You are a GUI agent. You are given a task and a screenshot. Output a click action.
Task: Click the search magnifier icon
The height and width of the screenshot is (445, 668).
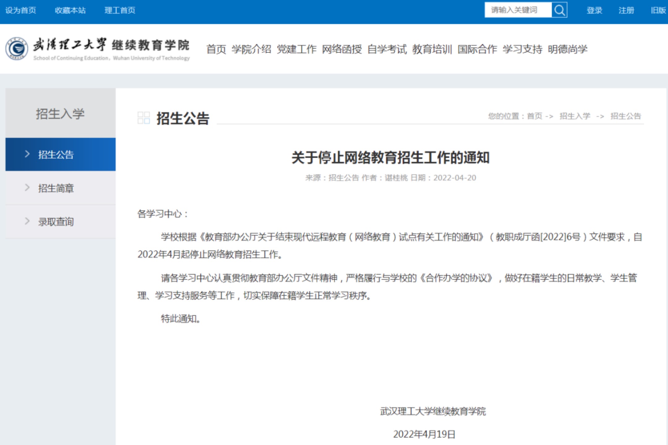[x=559, y=10]
